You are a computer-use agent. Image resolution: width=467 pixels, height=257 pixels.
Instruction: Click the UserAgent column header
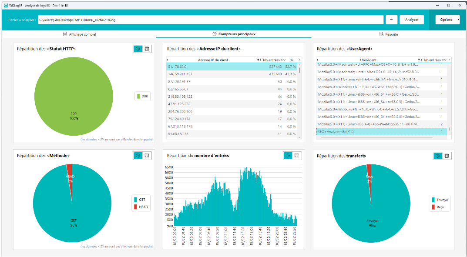(368, 60)
